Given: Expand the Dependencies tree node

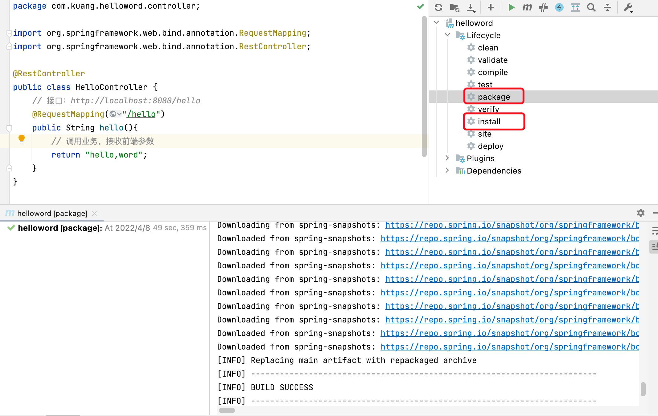Looking at the screenshot, I should [447, 170].
